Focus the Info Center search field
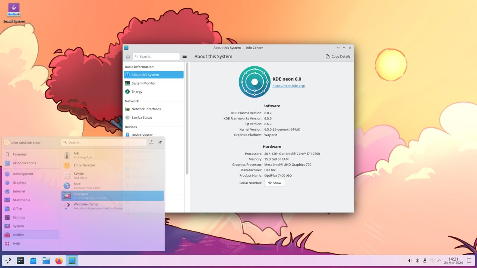Viewport: 477px width, 268px height. pos(156,57)
